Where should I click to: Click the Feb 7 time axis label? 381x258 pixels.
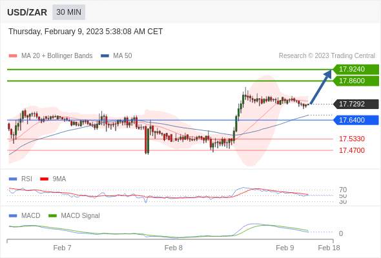[x=62, y=248]
